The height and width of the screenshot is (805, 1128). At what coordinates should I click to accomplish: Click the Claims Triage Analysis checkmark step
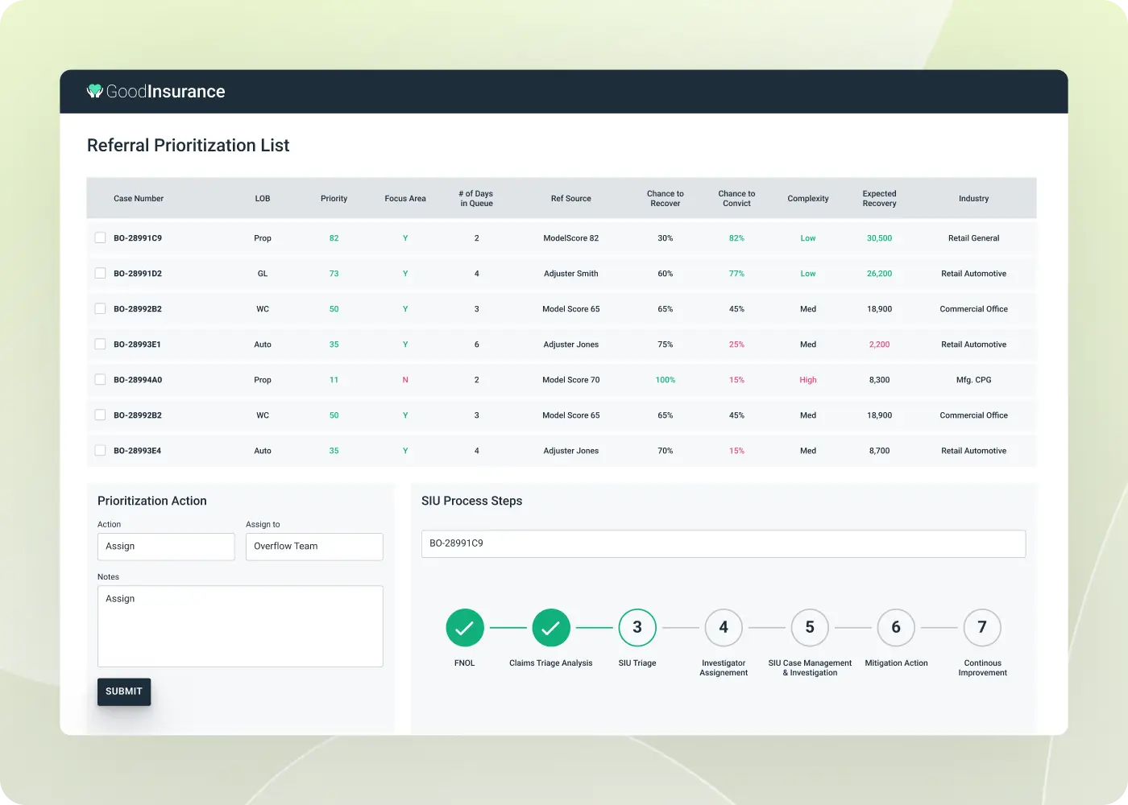[x=551, y=628]
